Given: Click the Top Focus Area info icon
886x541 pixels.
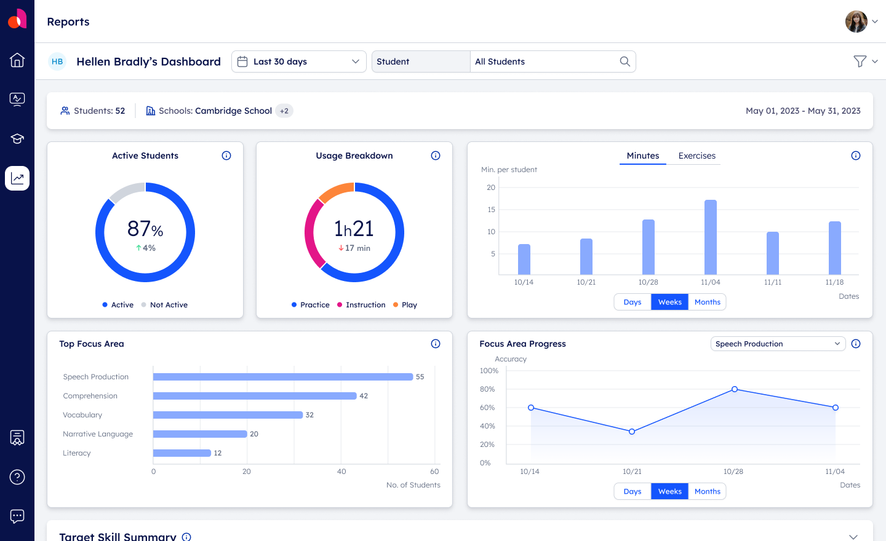Looking at the screenshot, I should 436,344.
